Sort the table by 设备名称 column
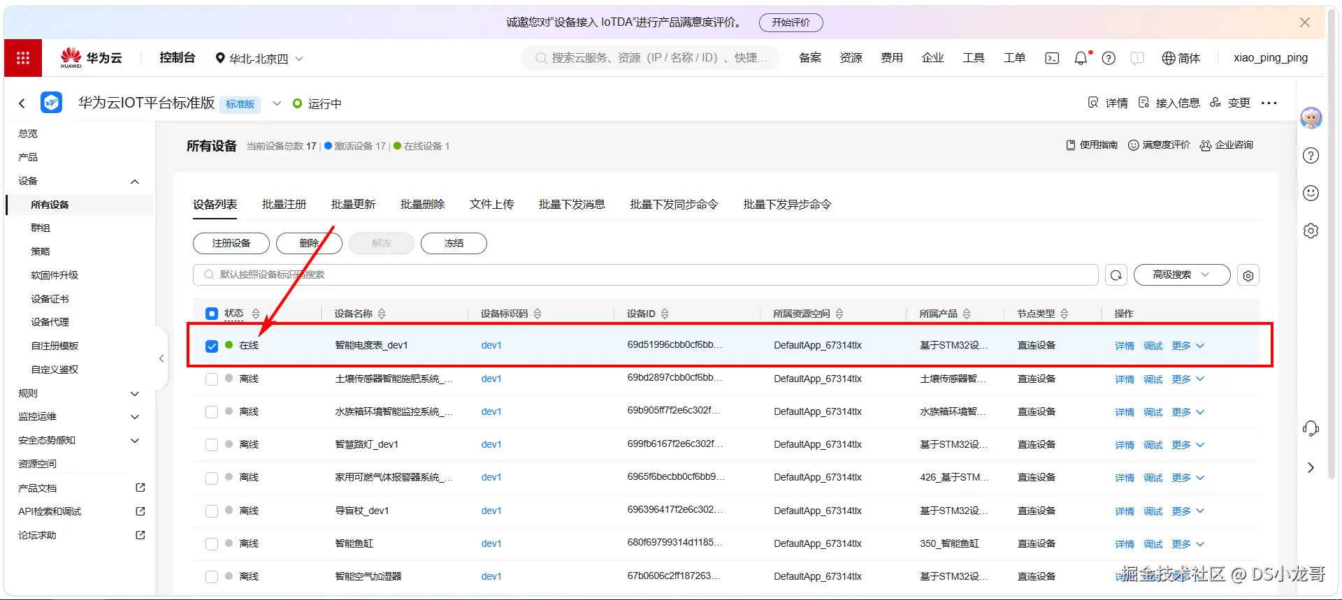 pos(382,314)
